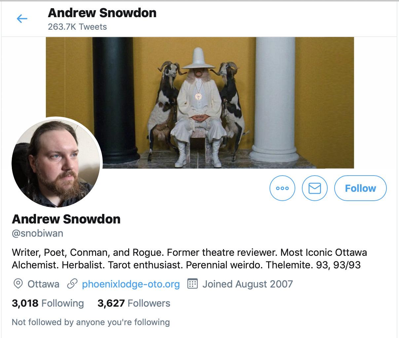Go back with the left arrow icon
The width and height of the screenshot is (399, 338).
22,18
